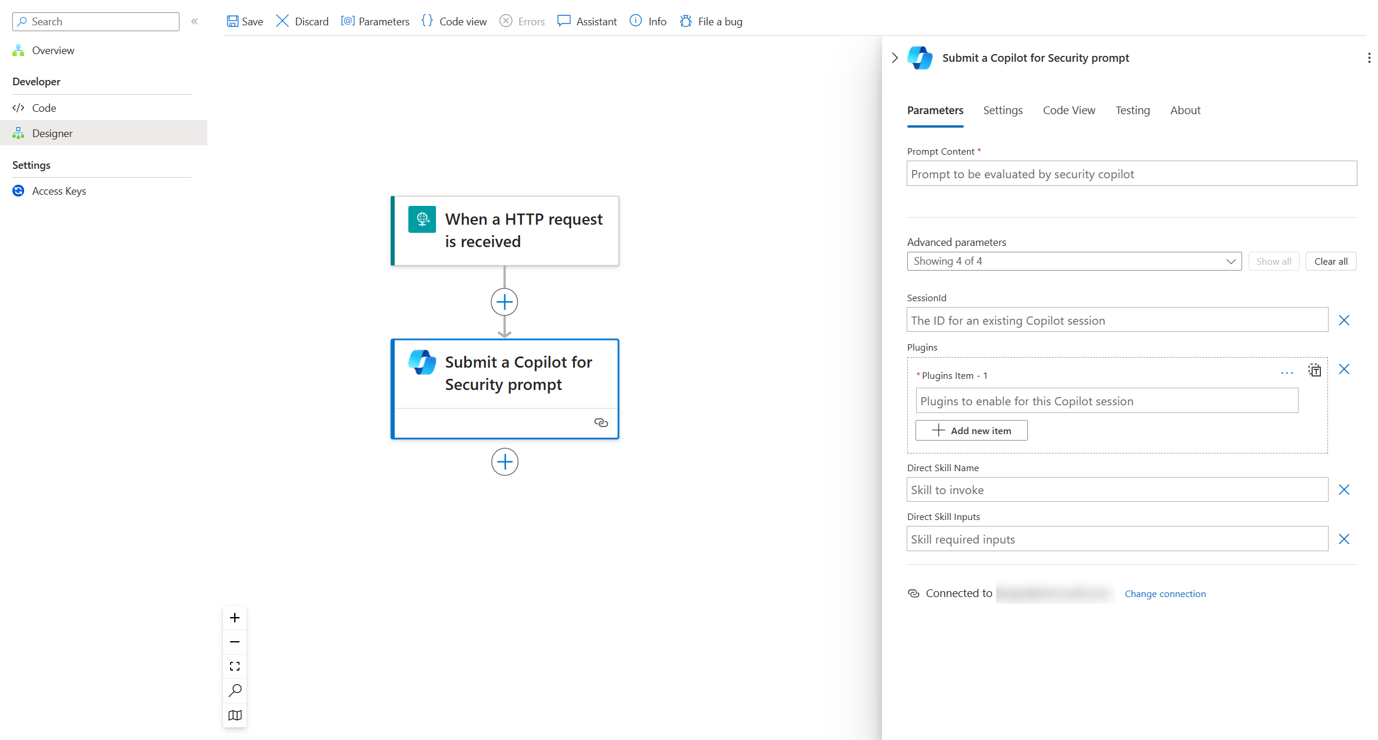This screenshot has width=1378, height=740.
Task: Open the Assistant chat
Action: [x=587, y=21]
